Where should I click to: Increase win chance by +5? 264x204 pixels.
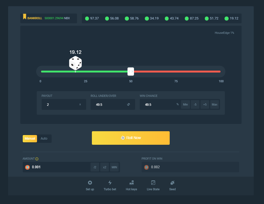point(205,104)
